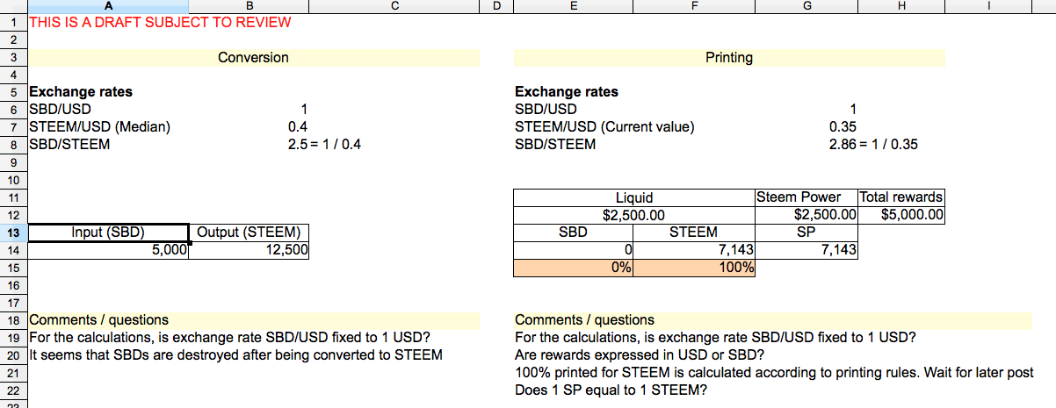Select the red draft notice in cell A1
The height and width of the screenshot is (408, 1056).
click(160, 22)
